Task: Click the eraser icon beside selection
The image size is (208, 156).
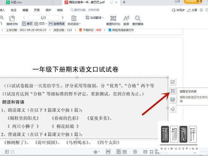Action: coord(173,109)
